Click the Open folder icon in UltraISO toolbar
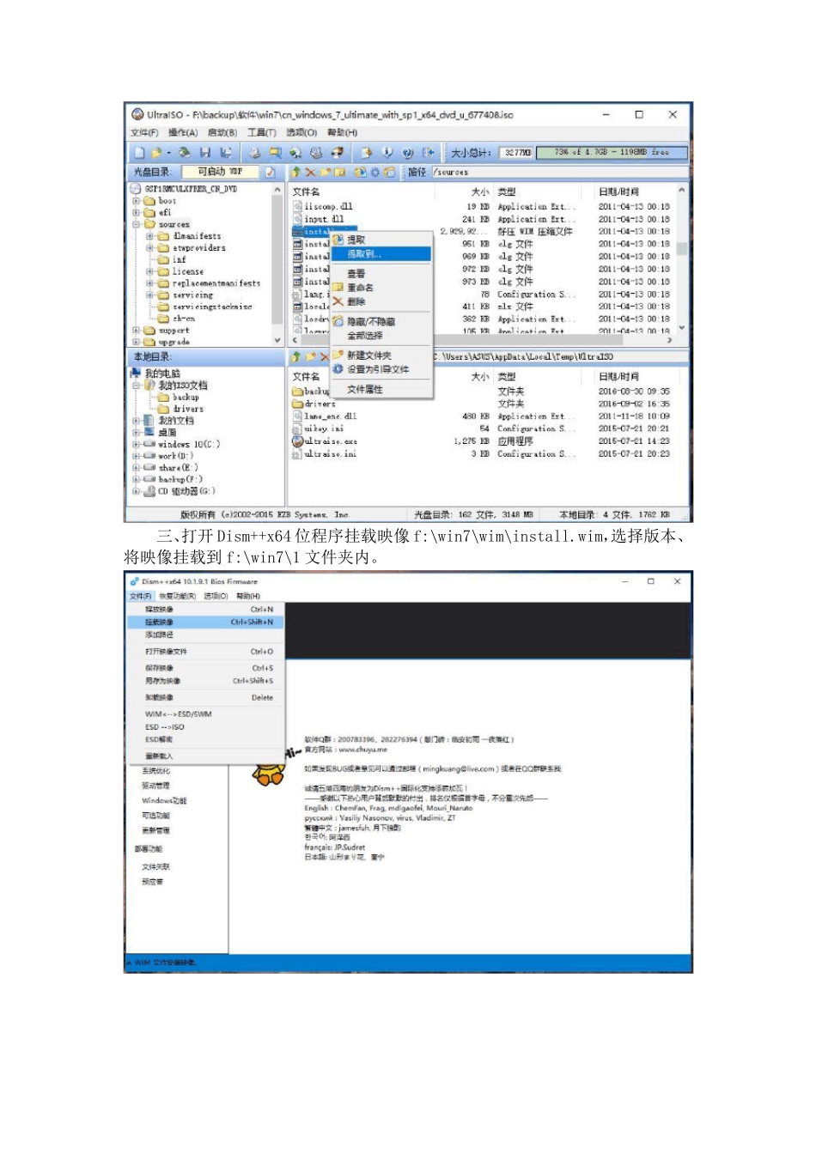The image size is (816, 1154). click(156, 153)
